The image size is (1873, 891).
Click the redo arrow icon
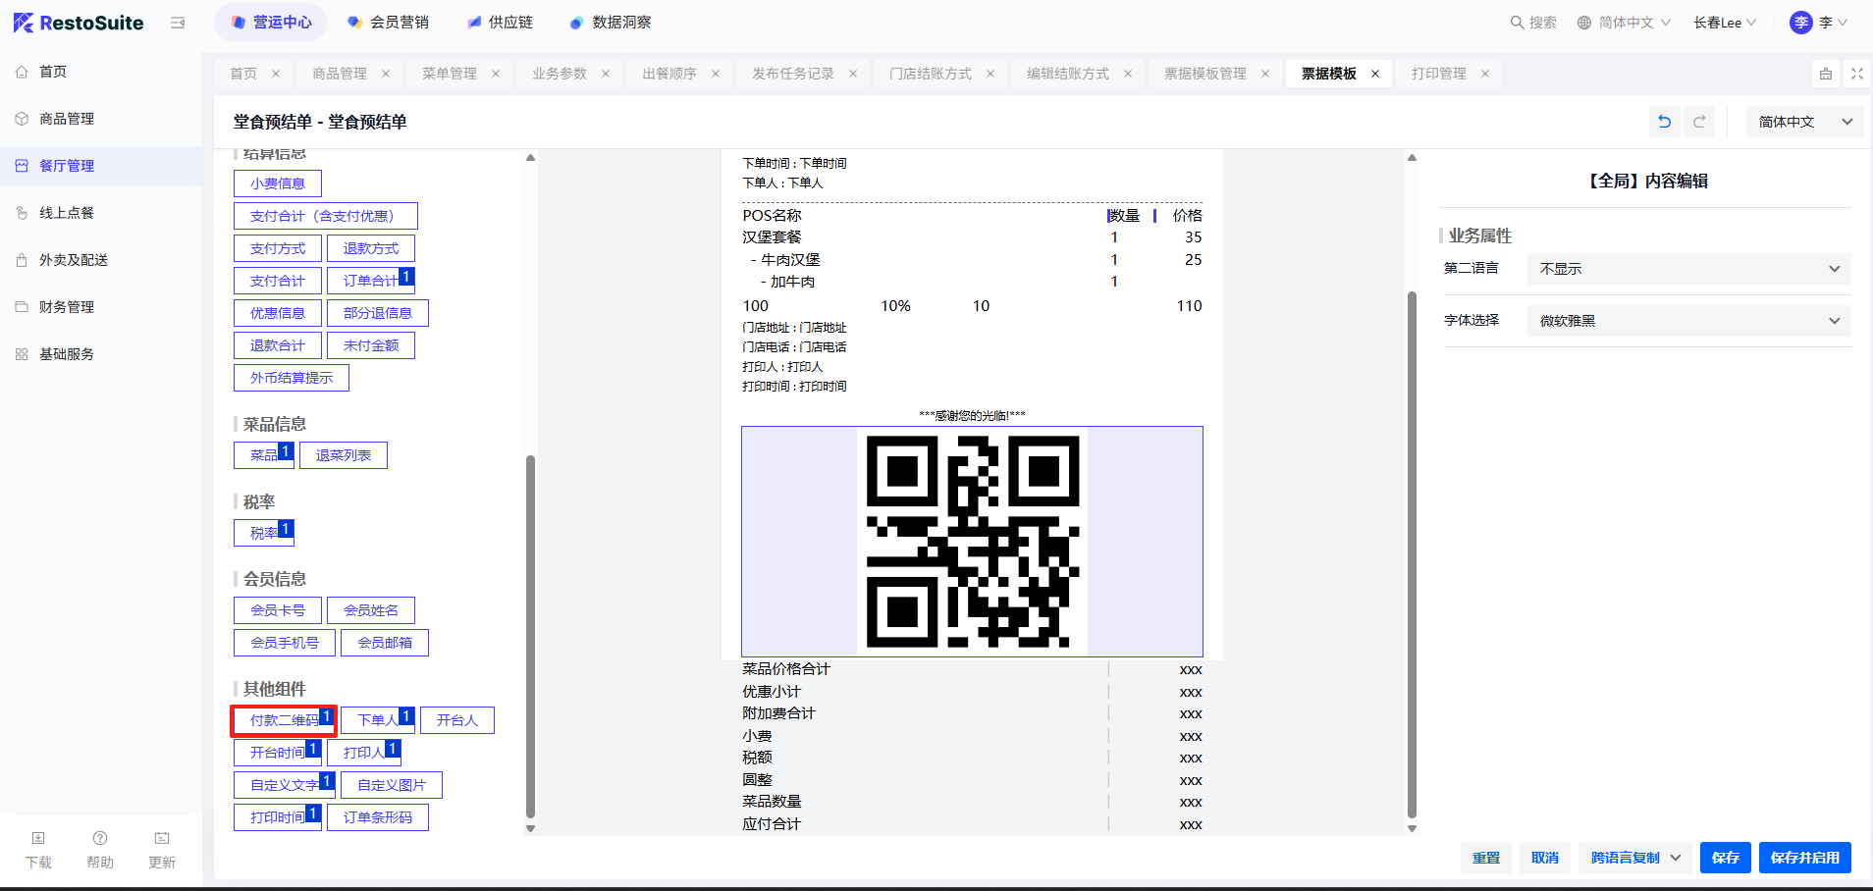pyautogui.click(x=1699, y=122)
